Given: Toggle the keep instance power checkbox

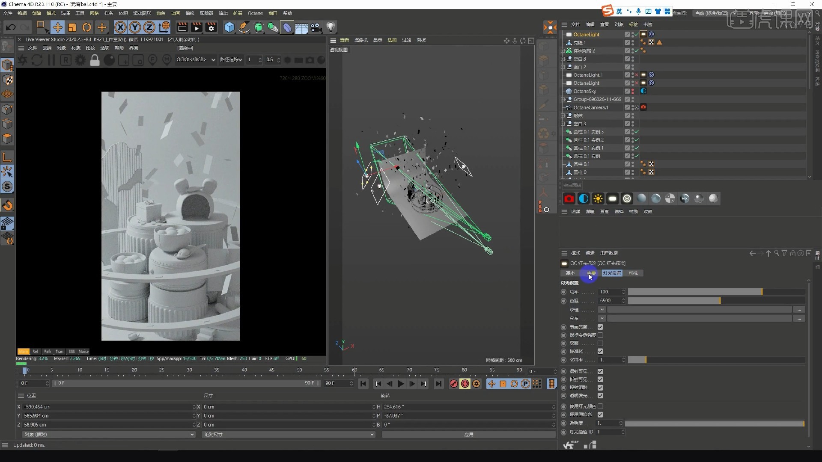Looking at the screenshot, I should point(600,335).
